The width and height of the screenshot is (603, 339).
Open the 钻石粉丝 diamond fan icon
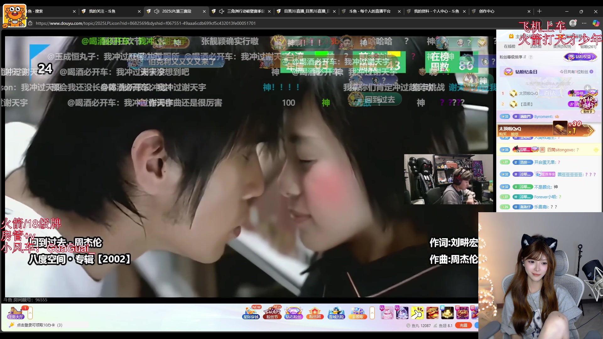[293, 313]
